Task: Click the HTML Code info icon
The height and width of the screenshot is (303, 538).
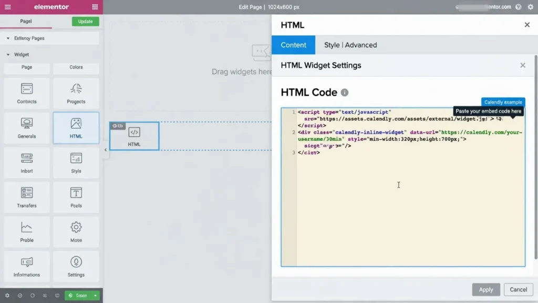Action: [345, 93]
